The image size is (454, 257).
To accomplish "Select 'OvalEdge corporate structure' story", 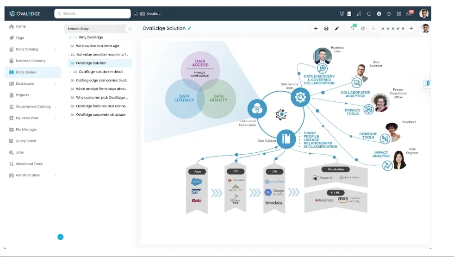I will tap(100, 115).
